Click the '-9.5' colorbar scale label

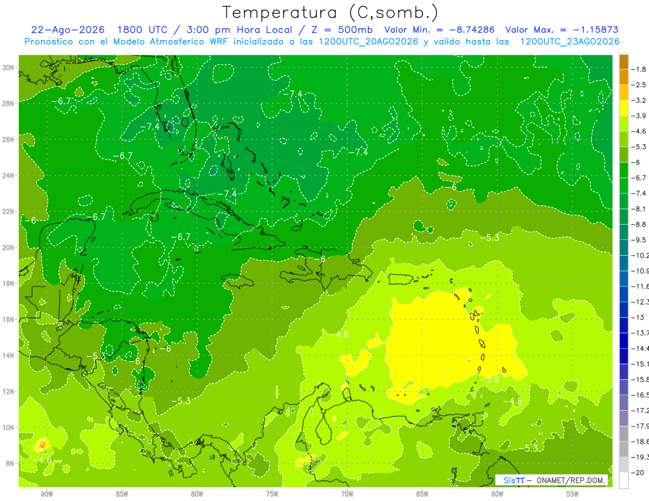(x=639, y=240)
